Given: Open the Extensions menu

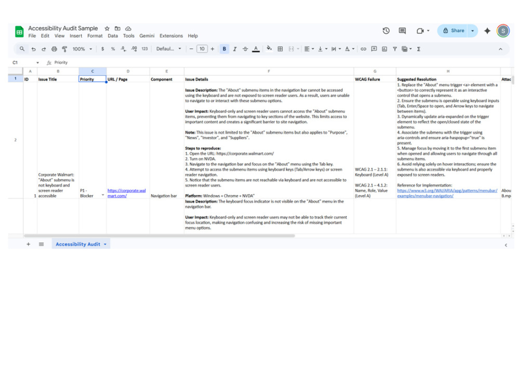Looking at the screenshot, I should coord(171,36).
